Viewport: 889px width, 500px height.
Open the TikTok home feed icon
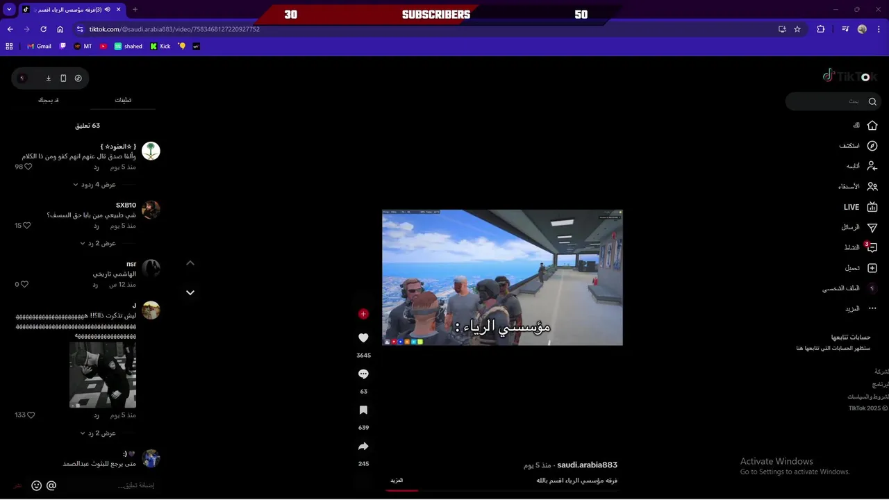(872, 126)
